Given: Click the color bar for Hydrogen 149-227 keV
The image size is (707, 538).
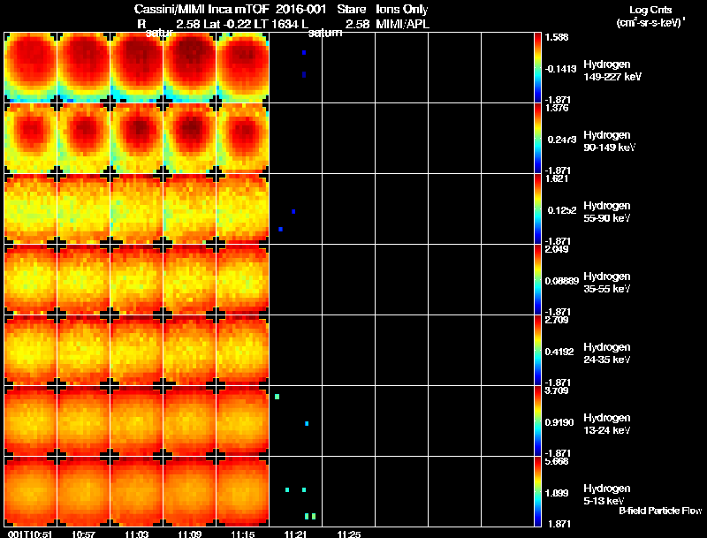Looking at the screenshot, I should coord(538,68).
